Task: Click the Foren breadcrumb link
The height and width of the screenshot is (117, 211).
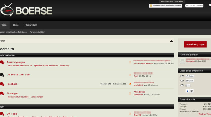Action: [x=3, y=41]
